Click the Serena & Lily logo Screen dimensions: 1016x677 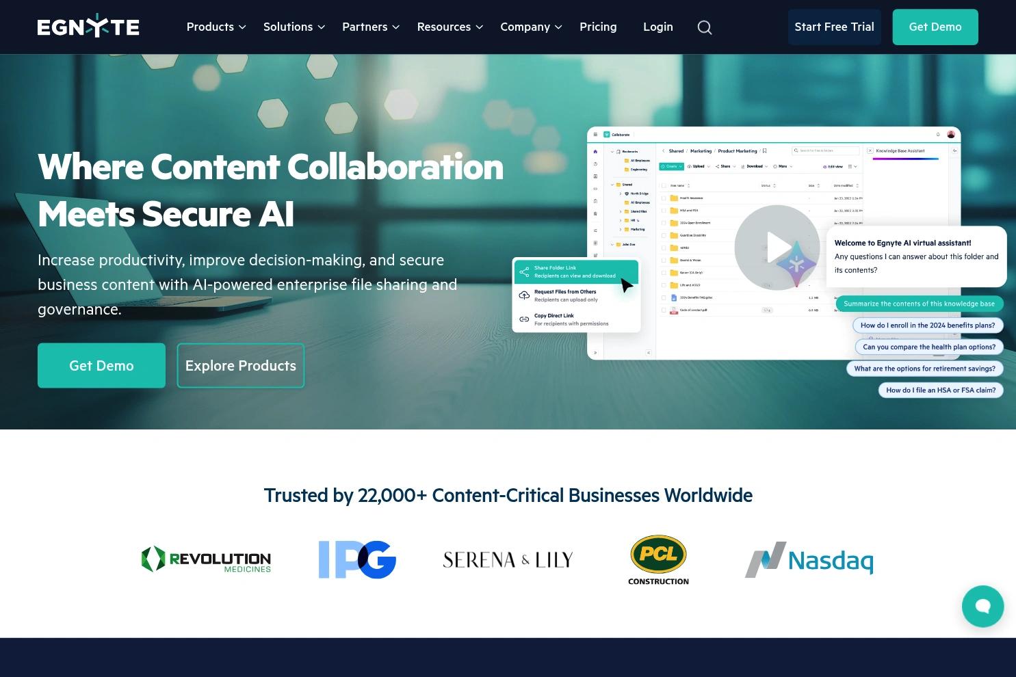(508, 560)
